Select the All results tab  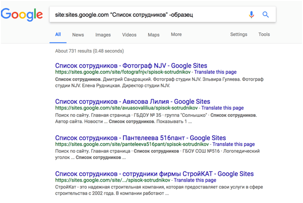coord(58,34)
